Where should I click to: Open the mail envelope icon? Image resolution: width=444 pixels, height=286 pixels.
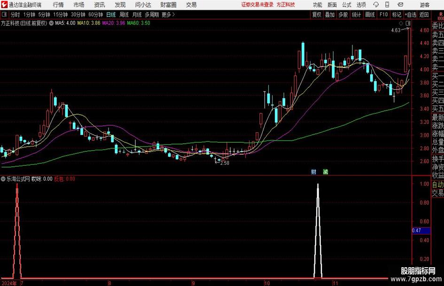[x=400, y=5]
